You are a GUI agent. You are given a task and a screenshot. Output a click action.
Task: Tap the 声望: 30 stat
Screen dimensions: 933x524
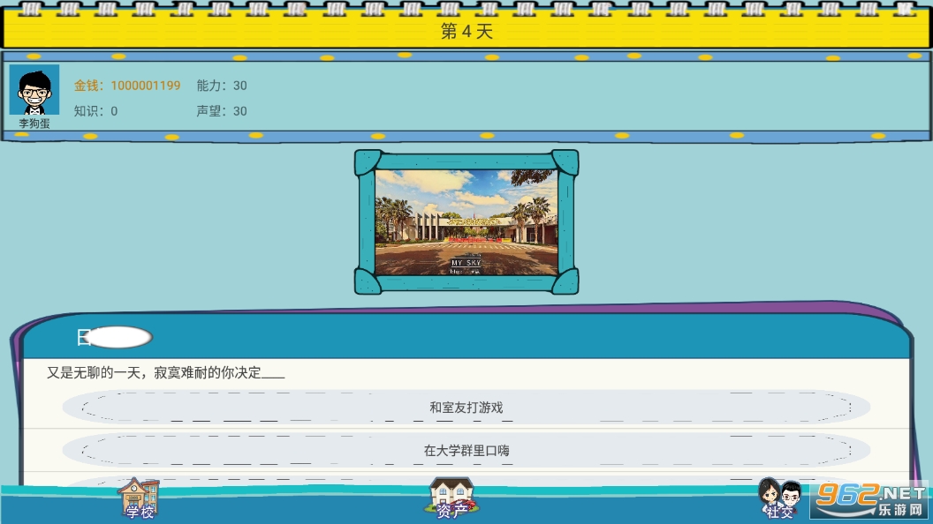click(222, 111)
